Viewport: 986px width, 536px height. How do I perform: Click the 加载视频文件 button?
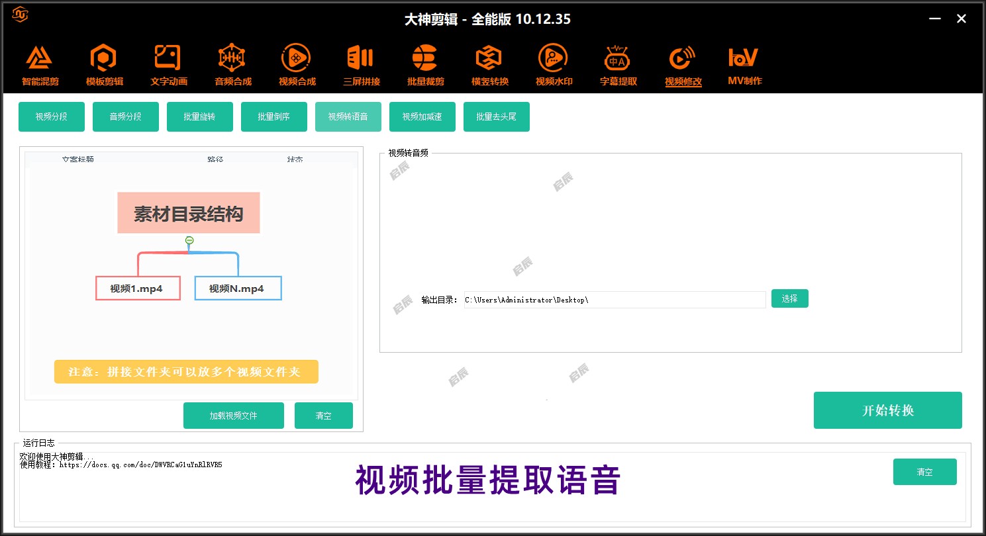tap(234, 416)
